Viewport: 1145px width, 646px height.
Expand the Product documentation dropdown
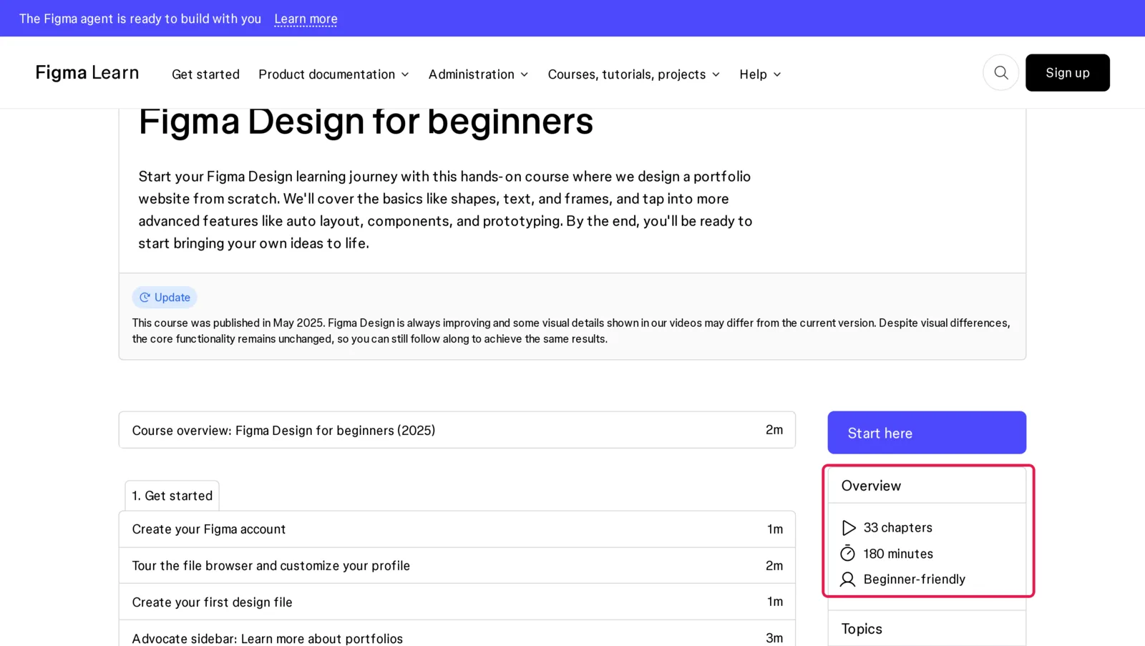(333, 74)
